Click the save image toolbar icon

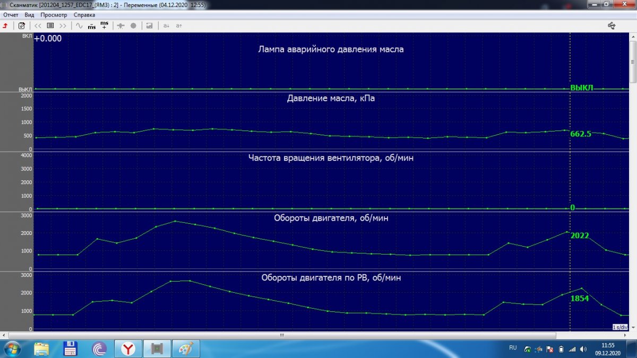click(x=150, y=25)
